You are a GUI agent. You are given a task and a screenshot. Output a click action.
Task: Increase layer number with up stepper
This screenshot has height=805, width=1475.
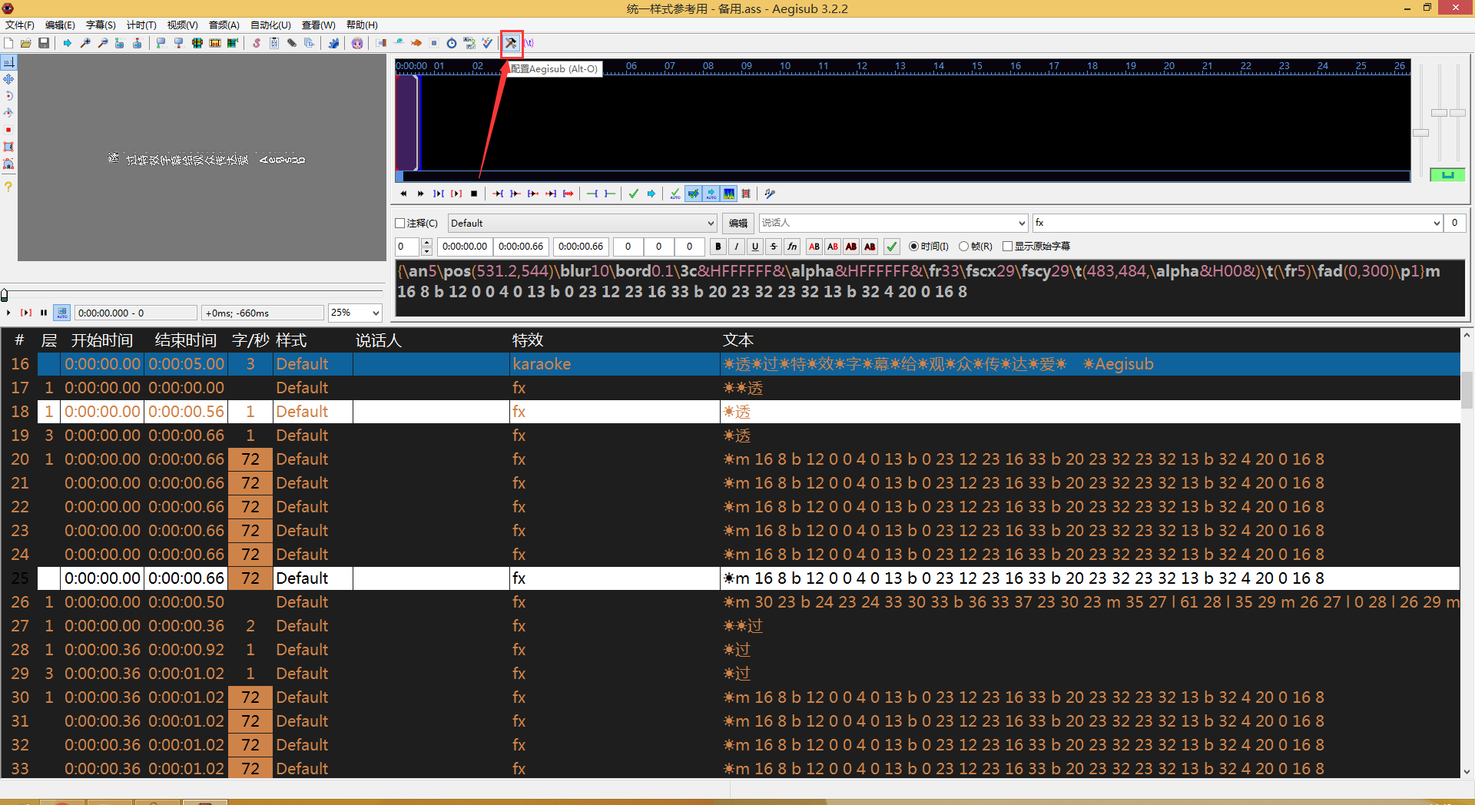427,242
